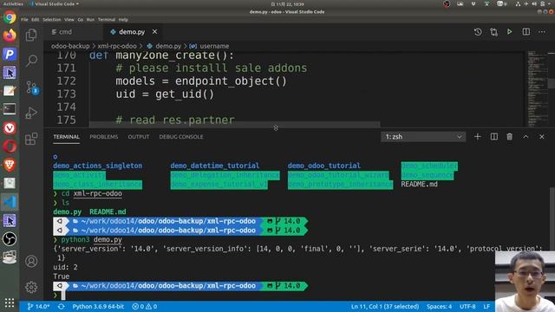Maximize the terminal panel with chevron up
The height and width of the screenshot is (312, 555).
point(526,137)
